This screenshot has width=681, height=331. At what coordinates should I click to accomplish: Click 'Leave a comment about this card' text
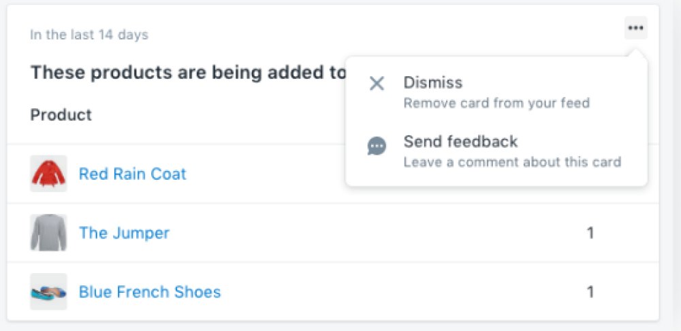tap(513, 163)
